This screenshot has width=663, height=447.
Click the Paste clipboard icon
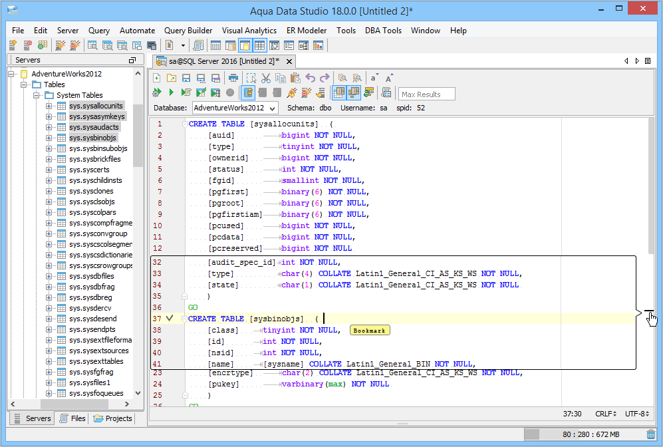pyautogui.click(x=295, y=78)
